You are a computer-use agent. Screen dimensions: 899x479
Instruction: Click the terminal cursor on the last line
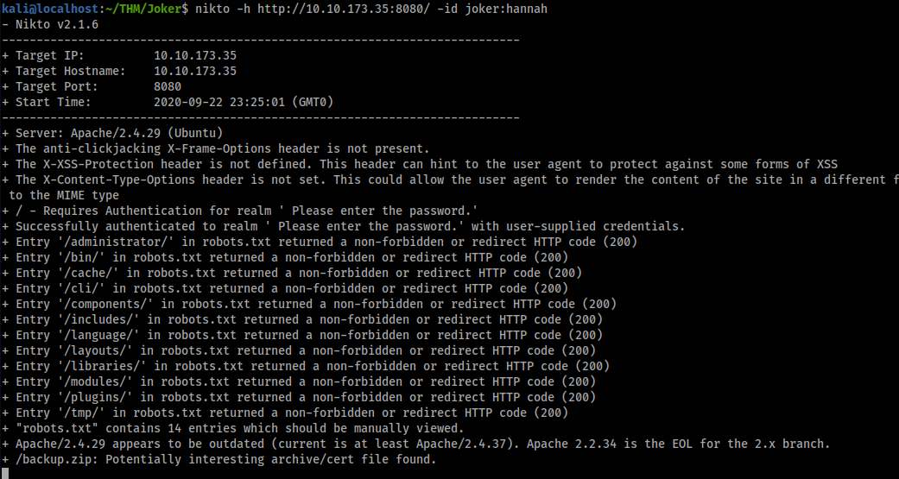5,474
